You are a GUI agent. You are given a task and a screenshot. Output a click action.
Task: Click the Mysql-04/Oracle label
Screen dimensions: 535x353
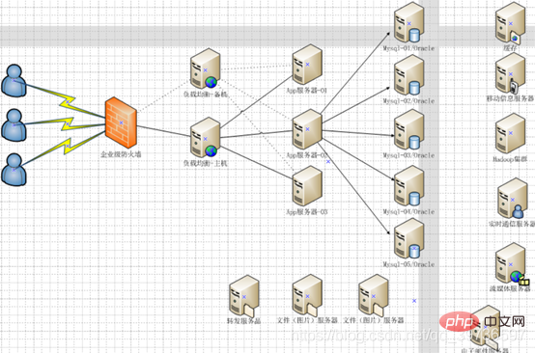pyautogui.click(x=408, y=211)
